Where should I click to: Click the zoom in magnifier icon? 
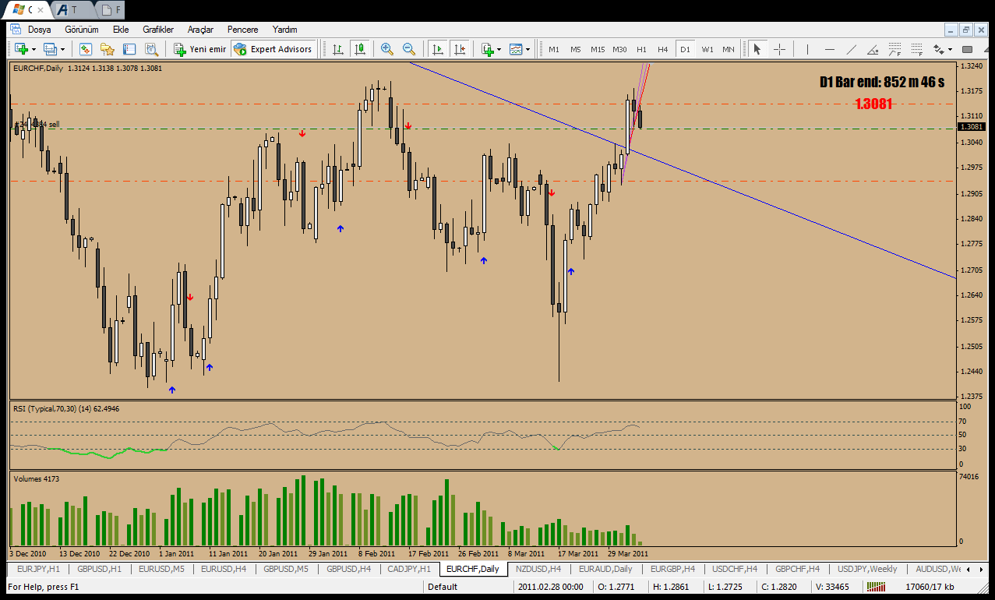click(386, 49)
